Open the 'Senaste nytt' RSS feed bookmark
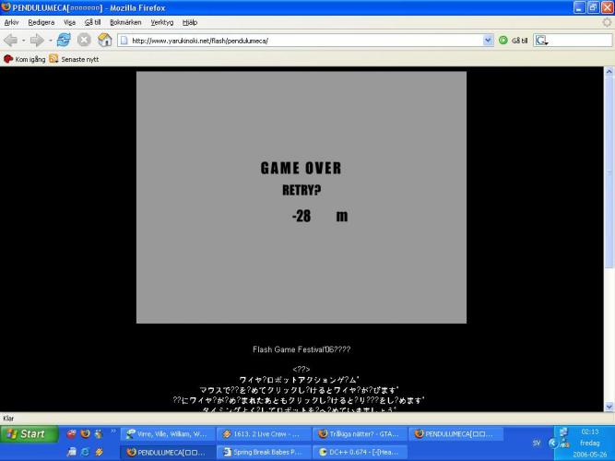615x461 pixels. 72,59
